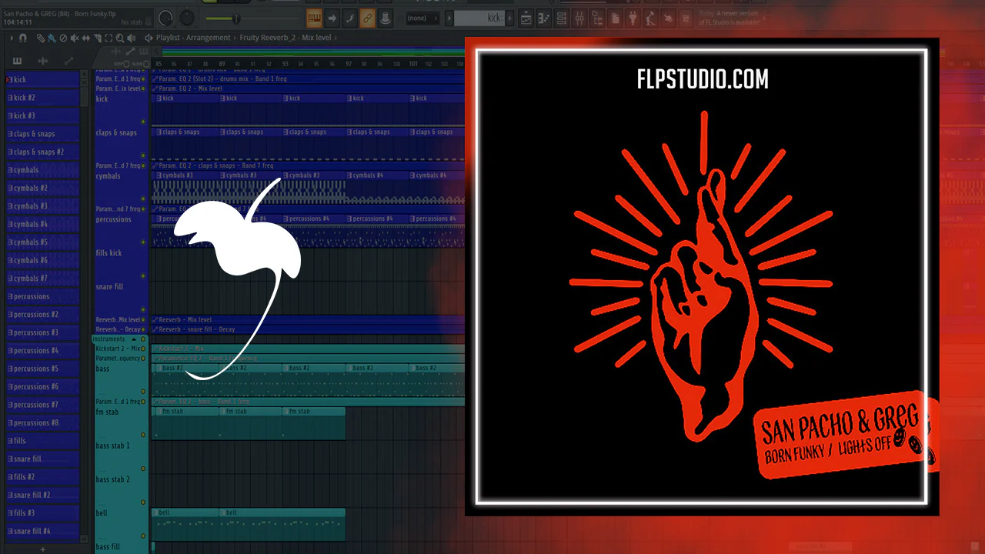This screenshot has height=554, width=985.
Task: Select the playlist Slip tool
Action: (85, 38)
